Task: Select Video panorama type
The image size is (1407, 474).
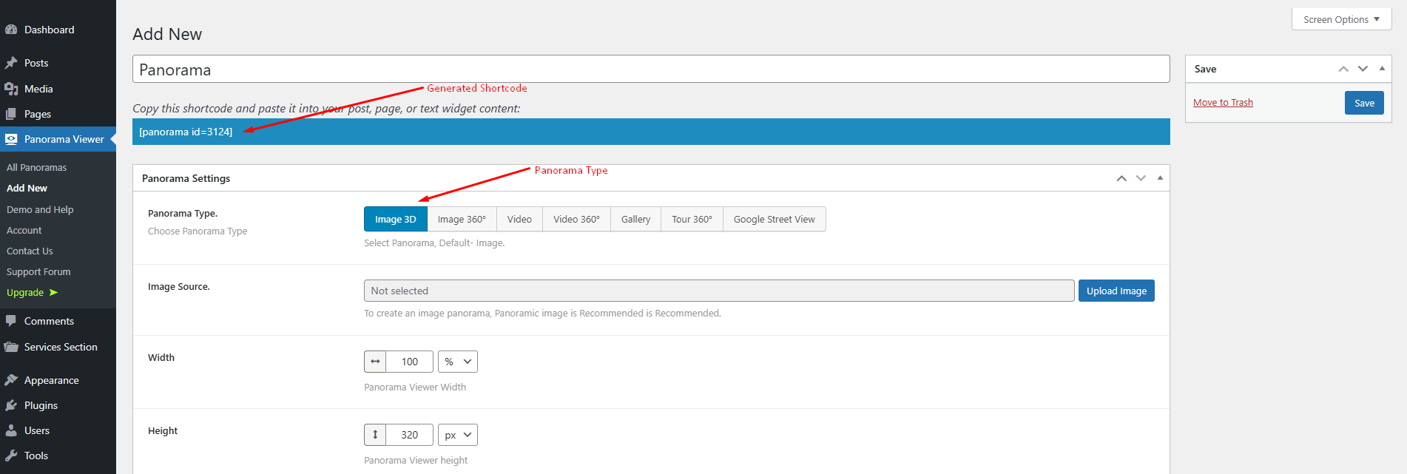Action: coord(519,219)
